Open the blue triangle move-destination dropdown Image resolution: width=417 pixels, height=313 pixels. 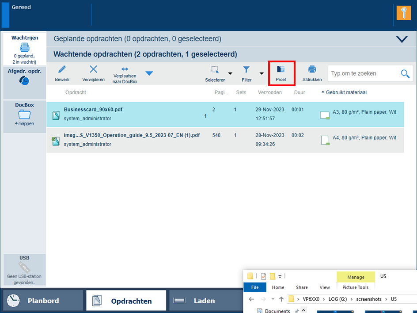tap(149, 73)
